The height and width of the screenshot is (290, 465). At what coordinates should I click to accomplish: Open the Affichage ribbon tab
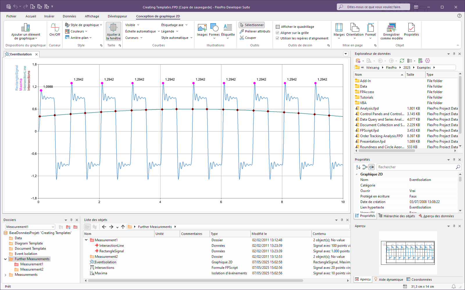[x=92, y=16]
